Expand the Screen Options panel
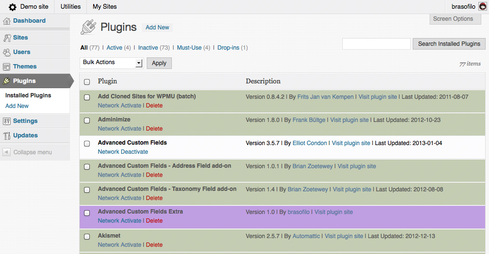Image resolution: width=489 pixels, height=254 pixels. (x=455, y=19)
